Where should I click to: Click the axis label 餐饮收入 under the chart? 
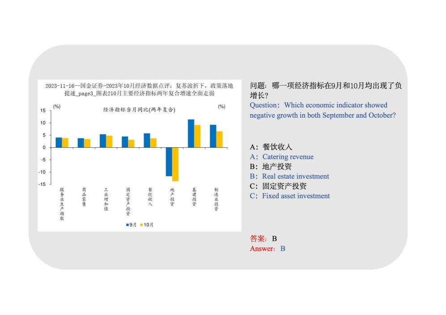[150, 196]
